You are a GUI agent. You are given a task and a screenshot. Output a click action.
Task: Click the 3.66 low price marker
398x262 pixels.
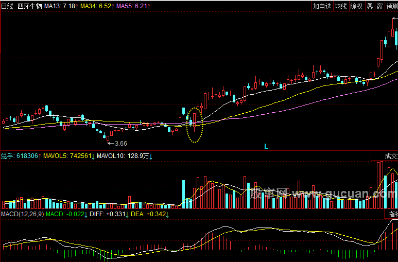120,143
